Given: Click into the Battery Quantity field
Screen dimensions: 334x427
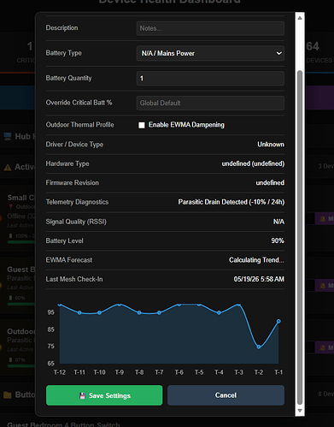Looking at the screenshot, I should [210, 79].
